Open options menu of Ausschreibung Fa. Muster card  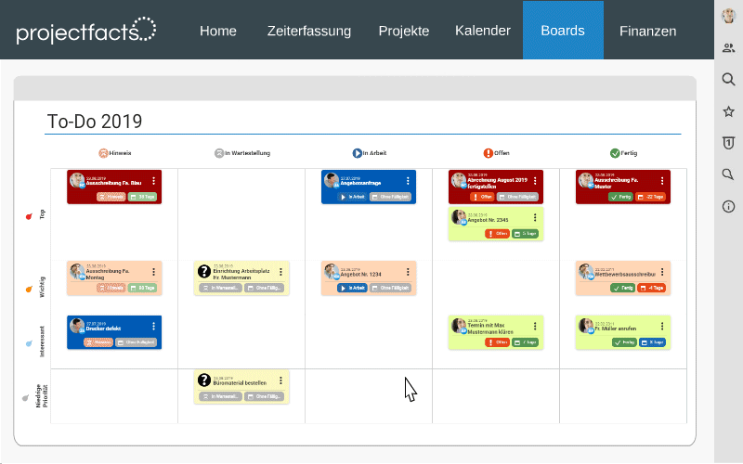(662, 181)
